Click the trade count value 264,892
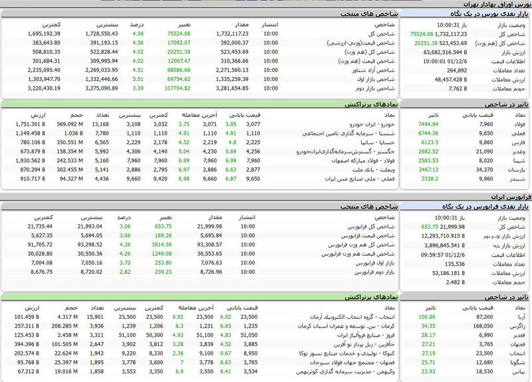The width and height of the screenshot is (532, 382). click(457, 70)
